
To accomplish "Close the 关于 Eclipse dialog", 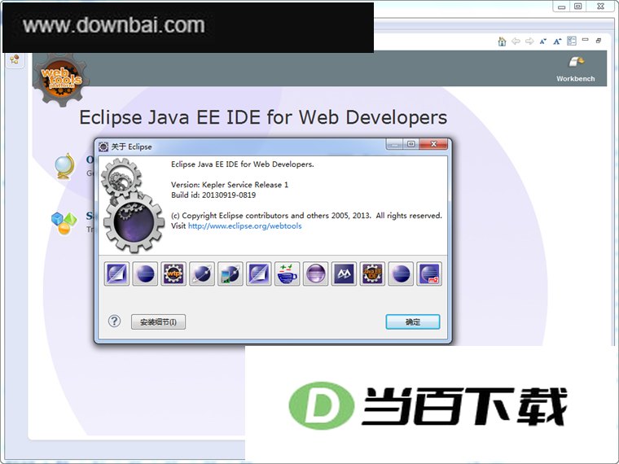I will (433, 144).
